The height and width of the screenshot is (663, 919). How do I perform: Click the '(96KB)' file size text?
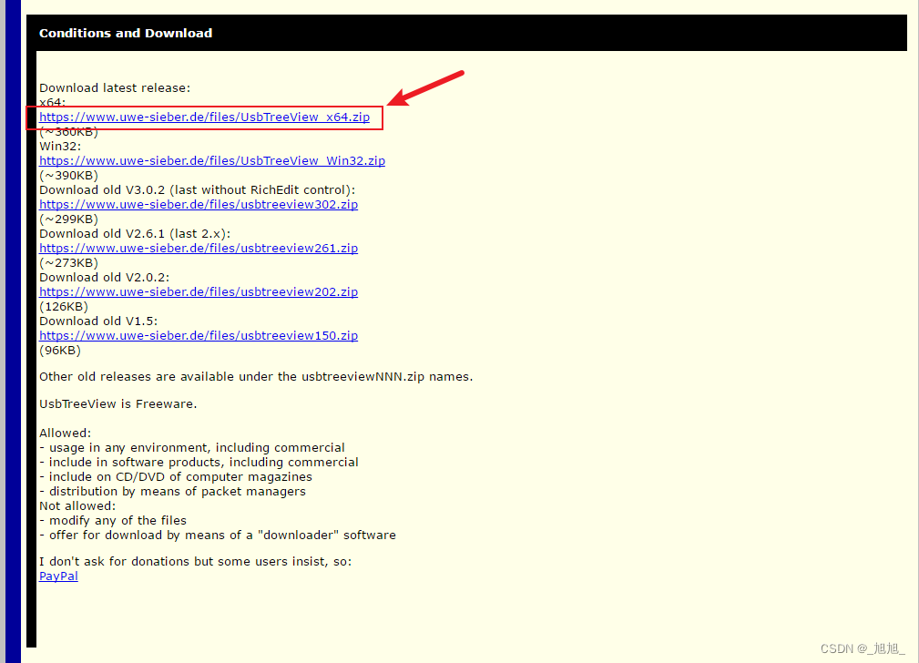tap(60, 351)
